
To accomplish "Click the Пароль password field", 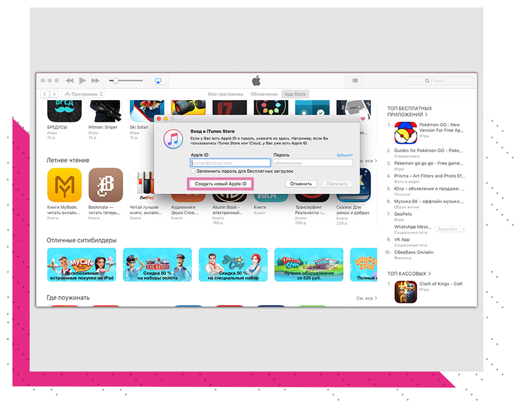I will click(x=313, y=163).
